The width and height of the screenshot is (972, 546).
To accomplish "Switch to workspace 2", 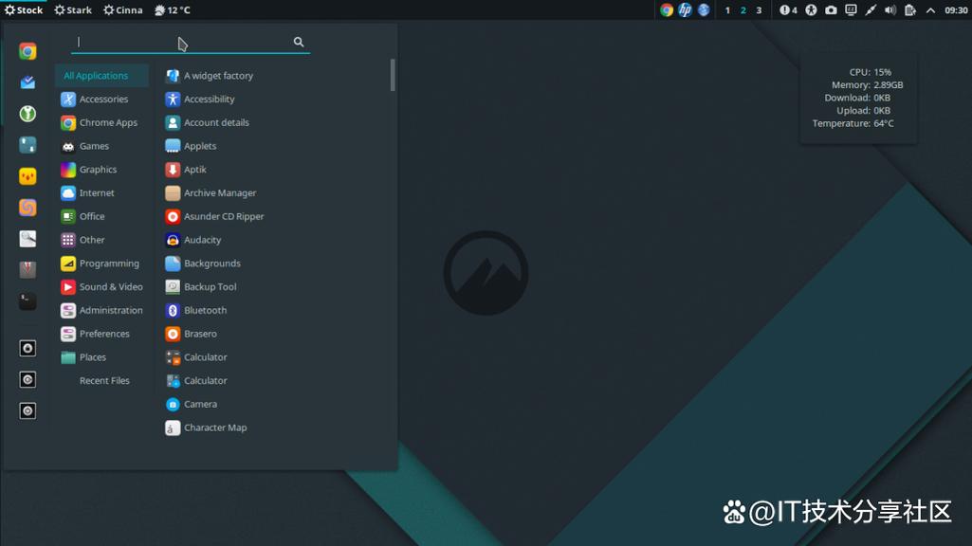I will tap(743, 10).
